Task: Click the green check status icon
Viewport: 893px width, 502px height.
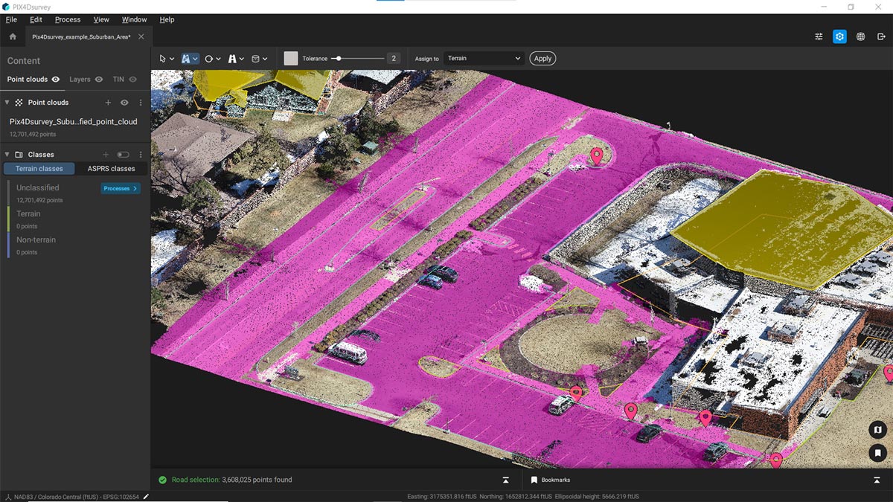Action: tap(162, 480)
